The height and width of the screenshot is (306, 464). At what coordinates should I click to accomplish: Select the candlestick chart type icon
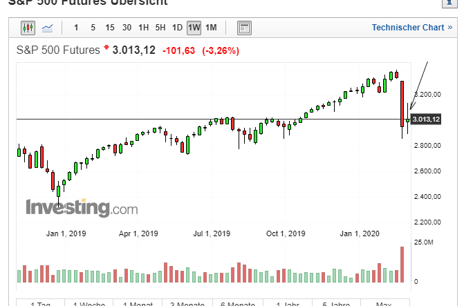(x=28, y=28)
